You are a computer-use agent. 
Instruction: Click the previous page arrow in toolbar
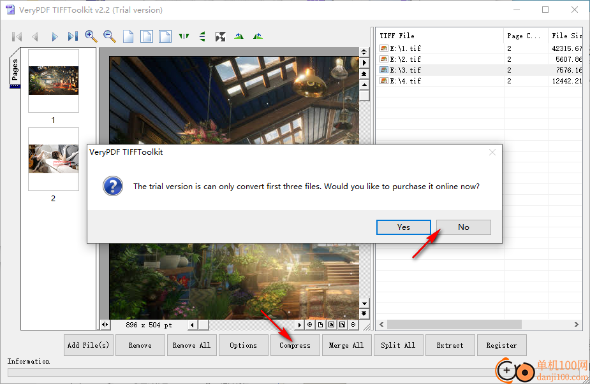[x=35, y=36]
